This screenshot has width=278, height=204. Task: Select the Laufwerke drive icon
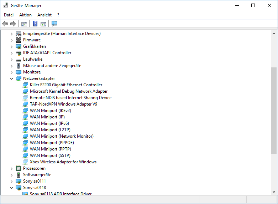pyautogui.click(x=19, y=60)
